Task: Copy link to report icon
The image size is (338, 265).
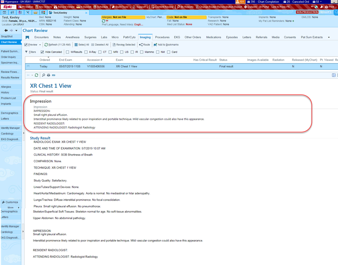Action: point(54,75)
